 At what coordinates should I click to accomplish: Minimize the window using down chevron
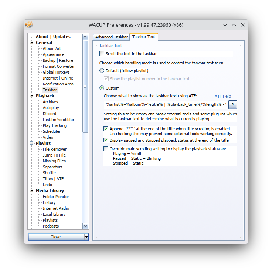(x=225, y=25)
